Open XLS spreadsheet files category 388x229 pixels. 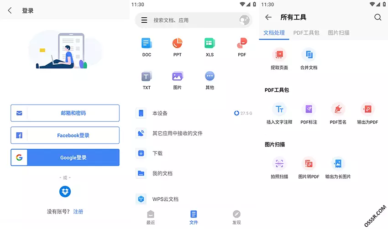[210, 44]
